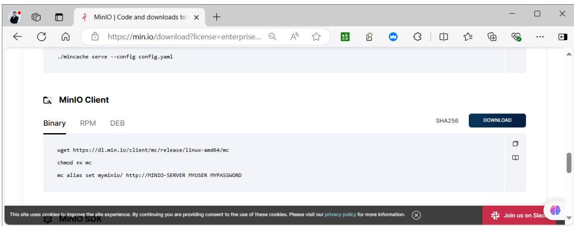The height and width of the screenshot is (226, 574).
Task: Click the SHA256 link
Action: [x=448, y=120]
